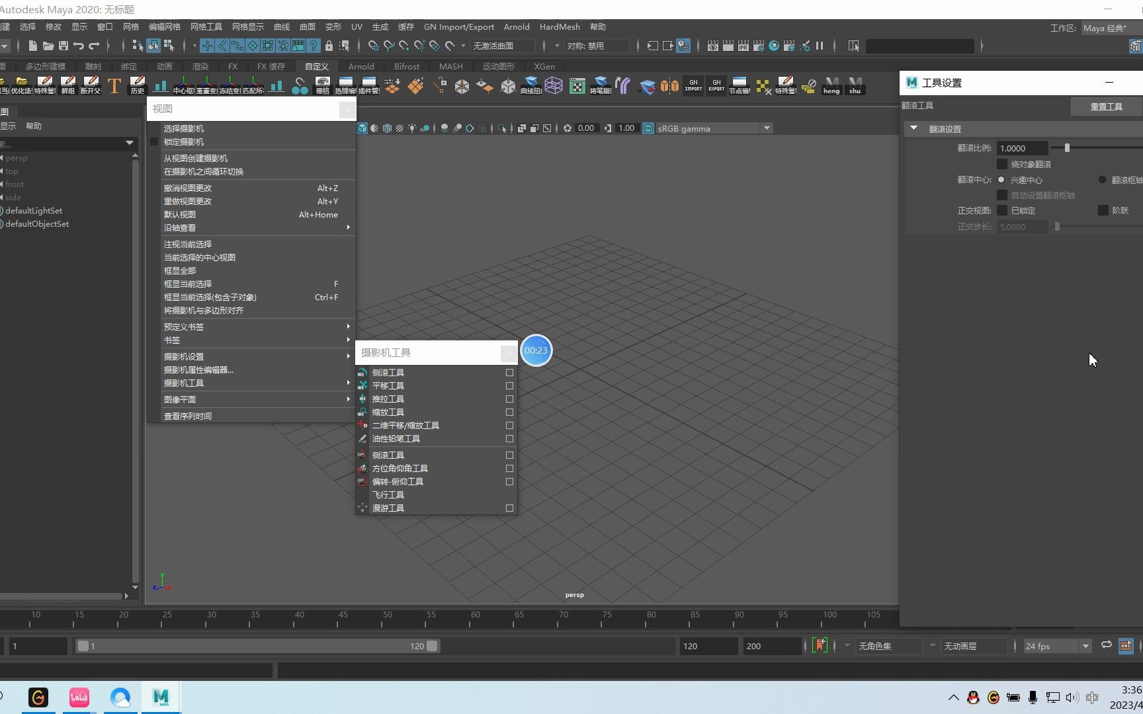Open the bilibili app in taskbar
Viewport: 1143px width, 714px height.
tap(79, 697)
